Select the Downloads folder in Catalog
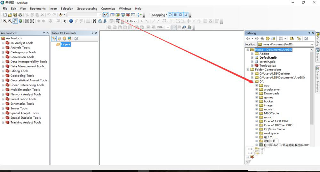The image size is (320, 172). [271, 93]
